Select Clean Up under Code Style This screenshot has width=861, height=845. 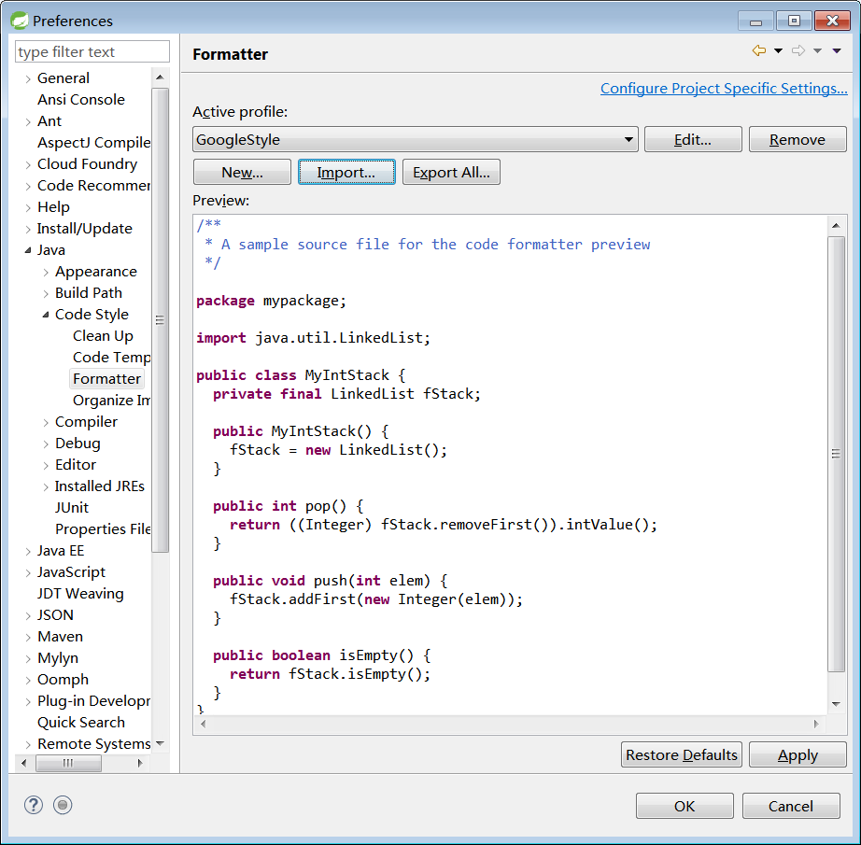103,336
